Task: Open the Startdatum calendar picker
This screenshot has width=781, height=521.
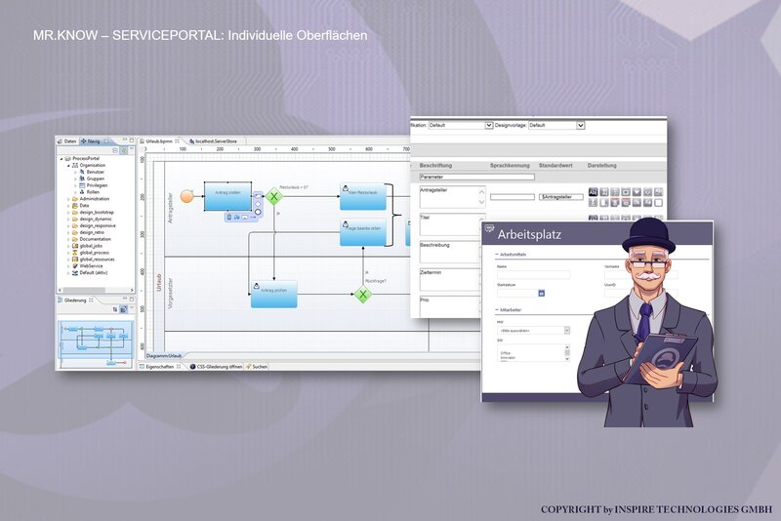Action: pos(542,293)
